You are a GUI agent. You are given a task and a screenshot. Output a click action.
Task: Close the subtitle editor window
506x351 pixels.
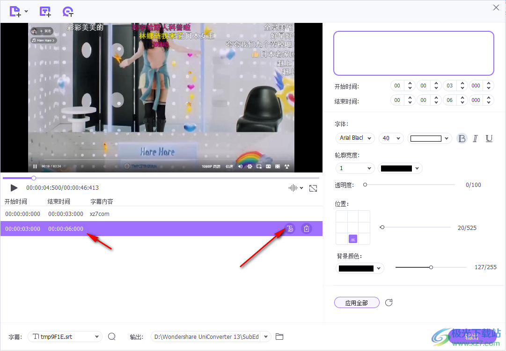(x=496, y=7)
